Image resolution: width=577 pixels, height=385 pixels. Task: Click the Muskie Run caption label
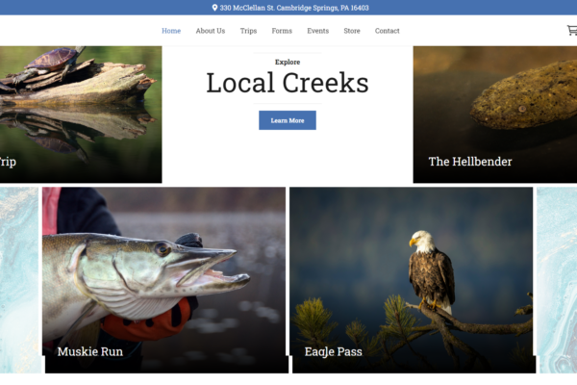pos(90,351)
